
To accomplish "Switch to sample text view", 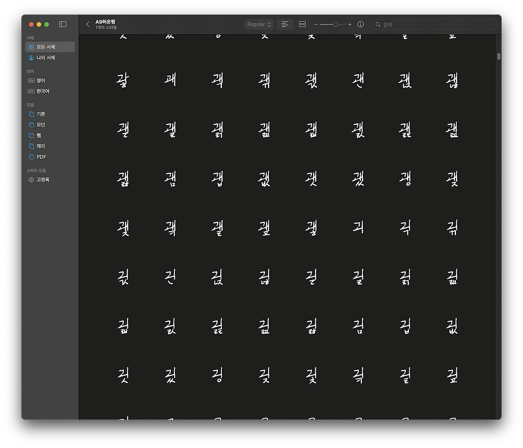I will (285, 25).
